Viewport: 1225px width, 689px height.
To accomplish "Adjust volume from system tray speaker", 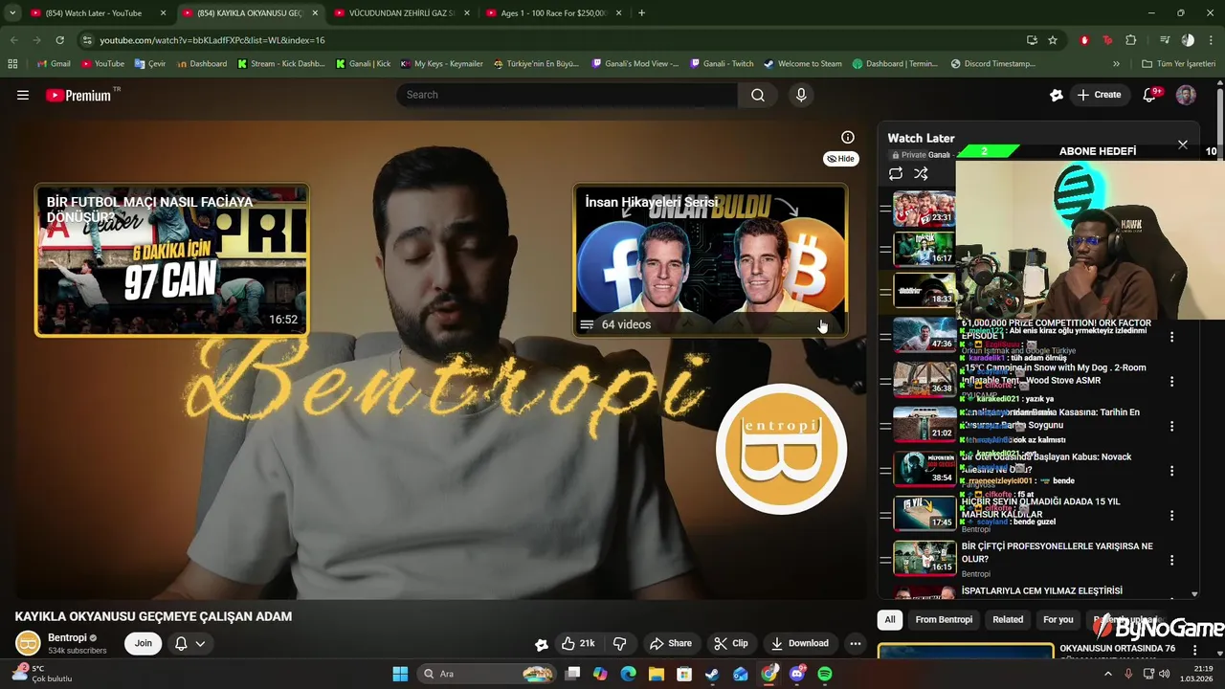I will 1165,674.
